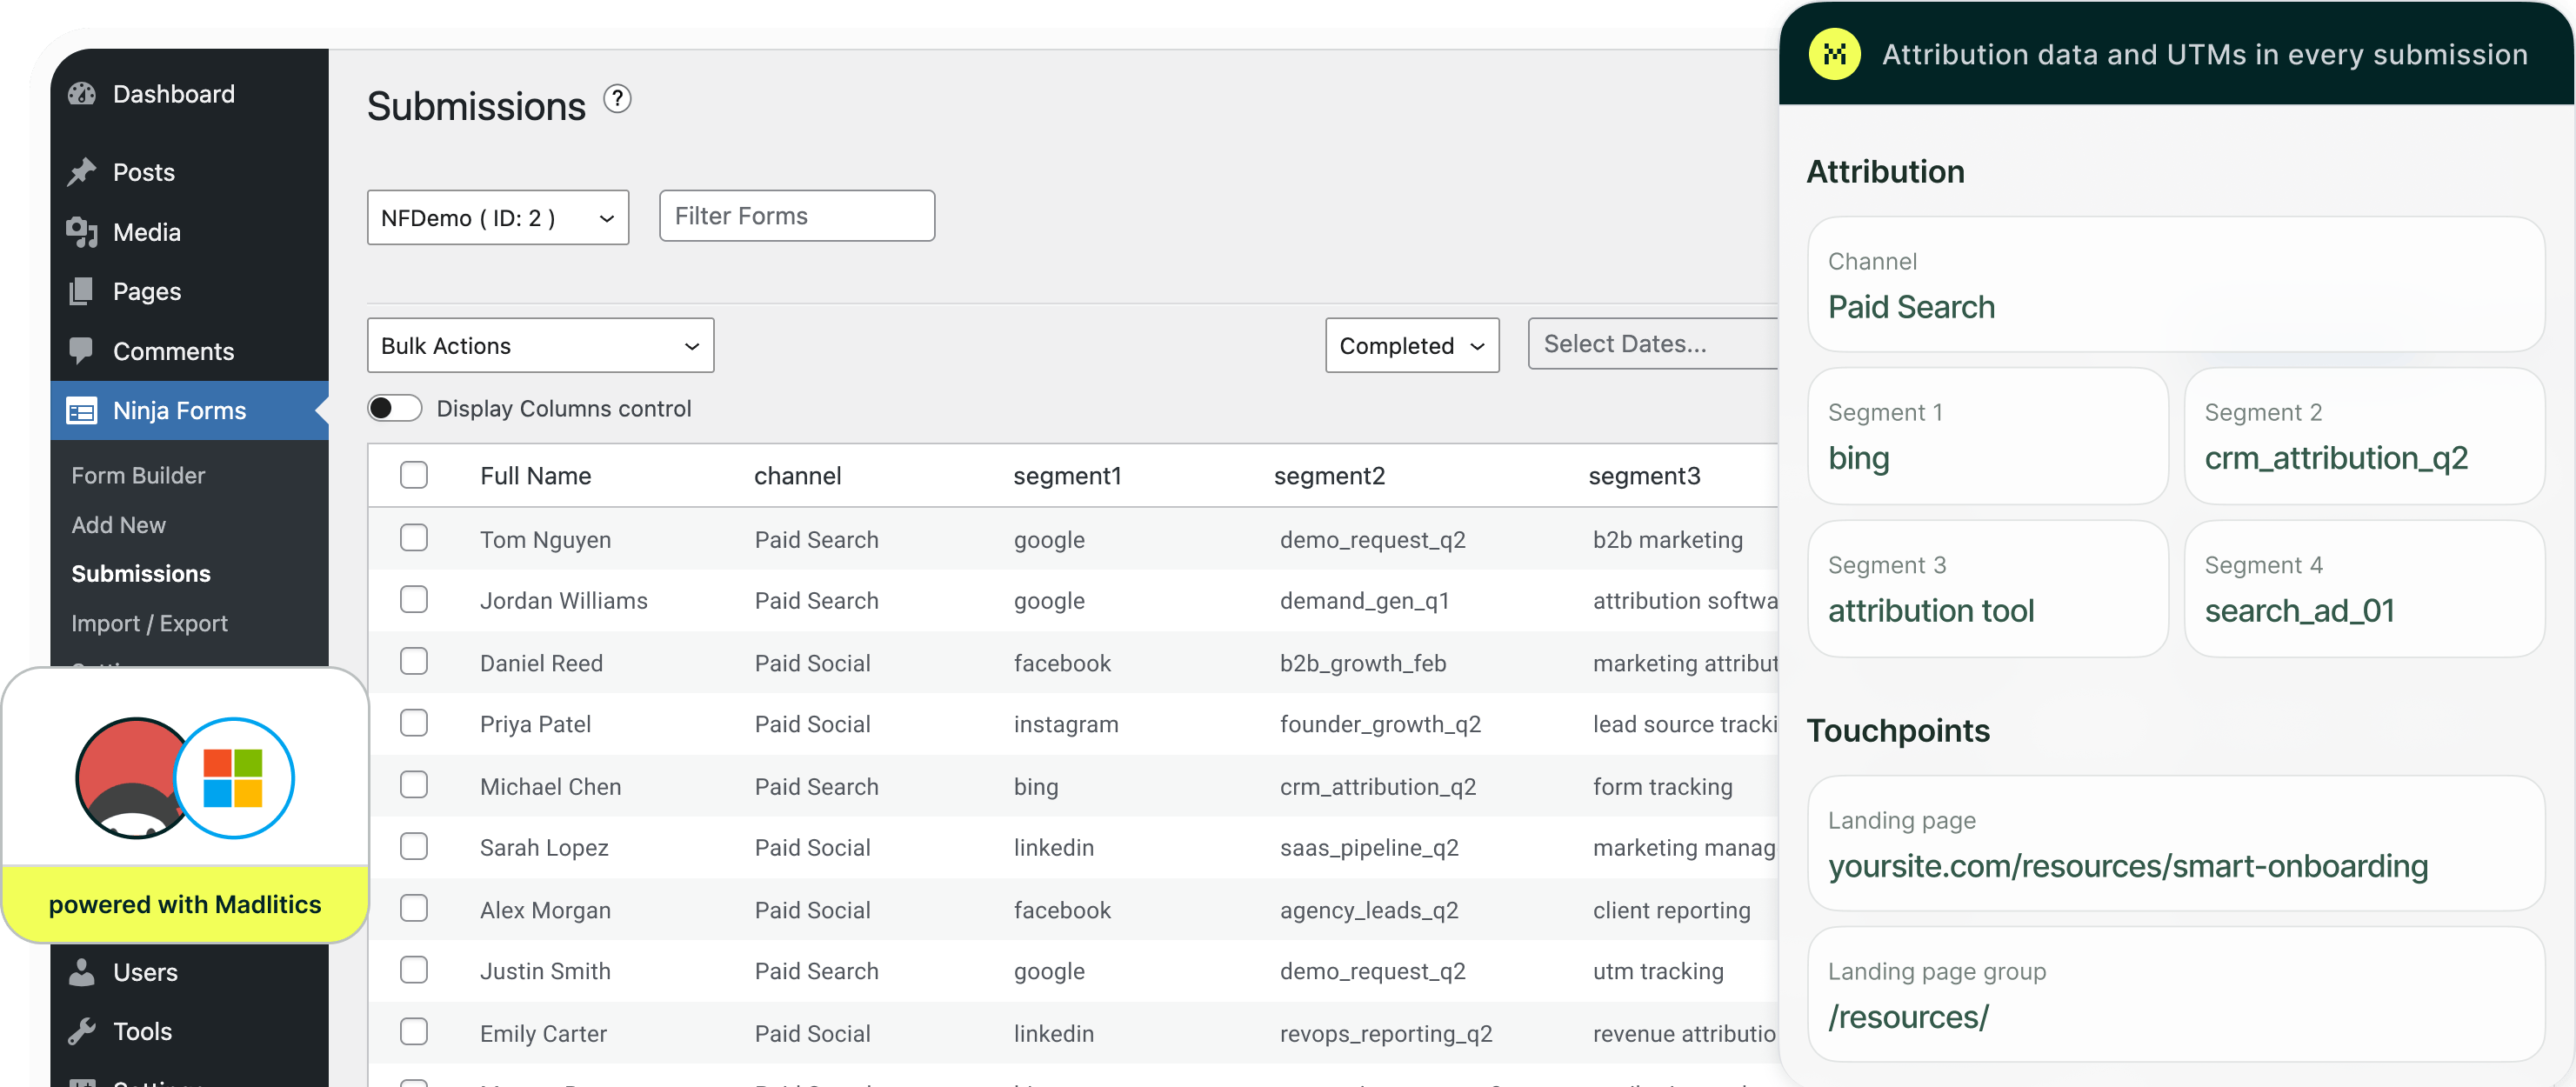Open the Import / Export submenu link
Screen dimensions: 2576x1087
149,623
